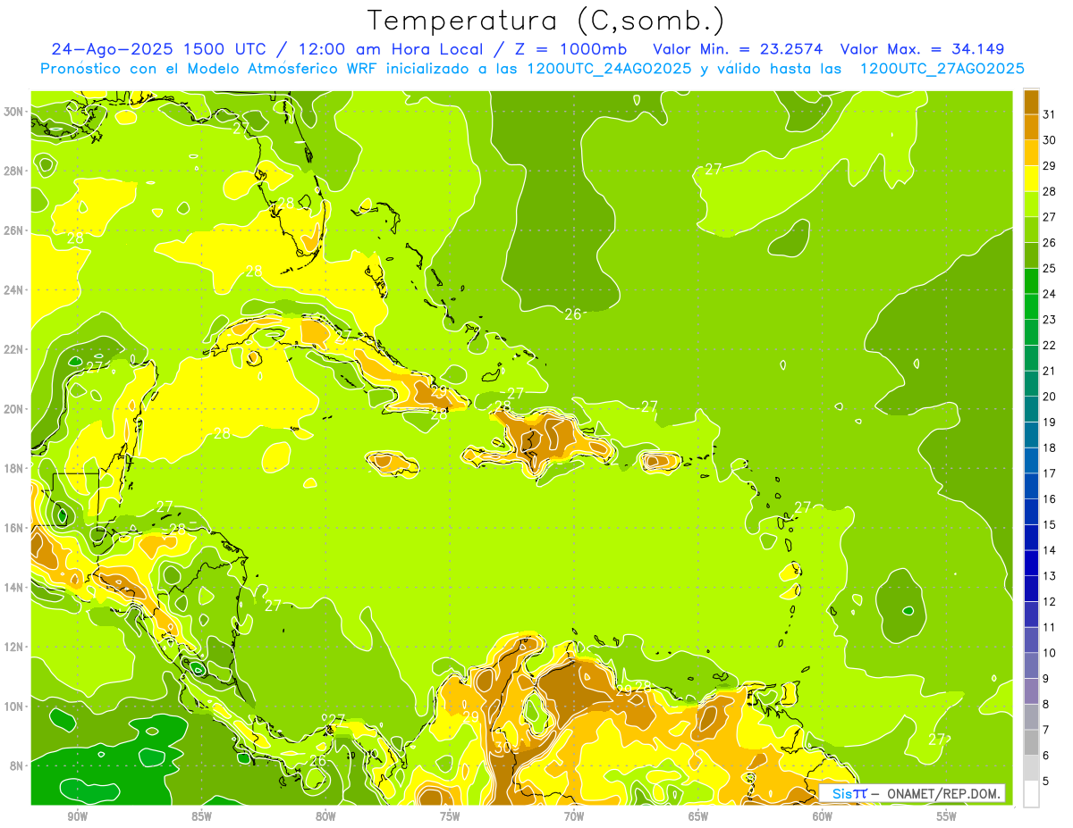
Task: Click the 22N latitude axis label
Action: 13,349
